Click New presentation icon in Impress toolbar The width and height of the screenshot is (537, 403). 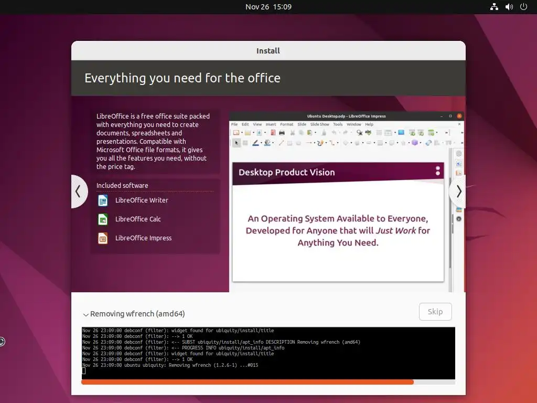(x=236, y=133)
